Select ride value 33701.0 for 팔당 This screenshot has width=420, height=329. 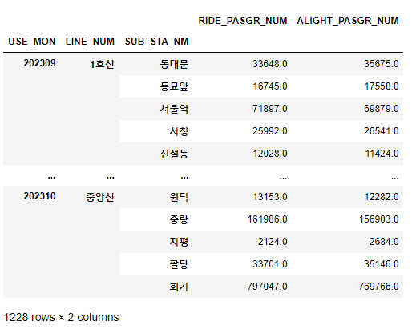coord(270,264)
